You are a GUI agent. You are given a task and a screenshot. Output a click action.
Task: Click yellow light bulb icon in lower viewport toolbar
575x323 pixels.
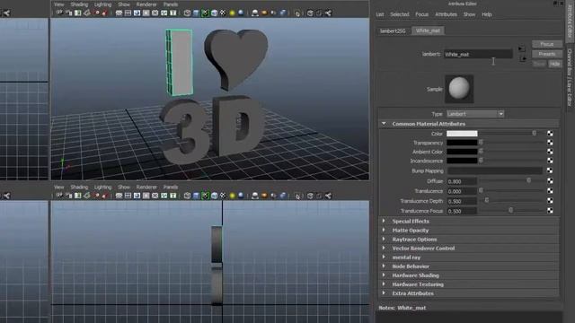click(x=232, y=196)
